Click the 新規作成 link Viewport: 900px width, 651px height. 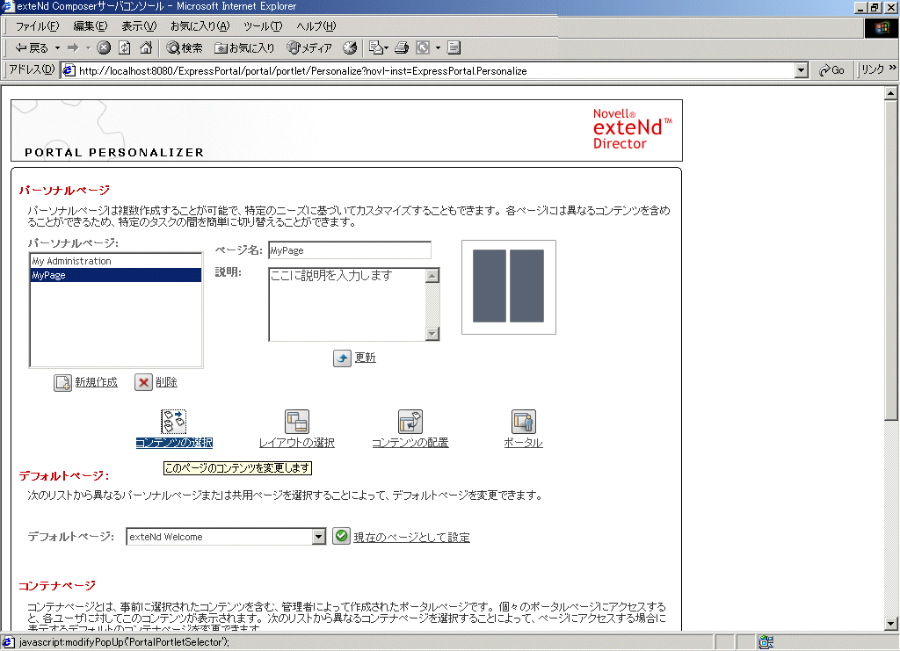[97, 382]
